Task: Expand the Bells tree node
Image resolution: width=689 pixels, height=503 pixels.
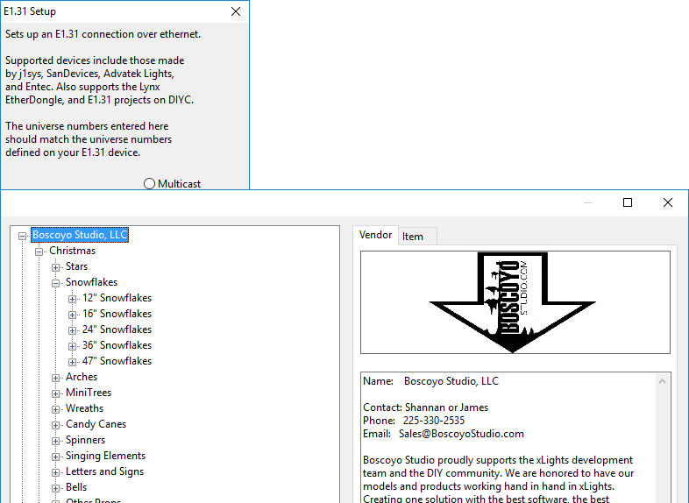Action: (55, 488)
